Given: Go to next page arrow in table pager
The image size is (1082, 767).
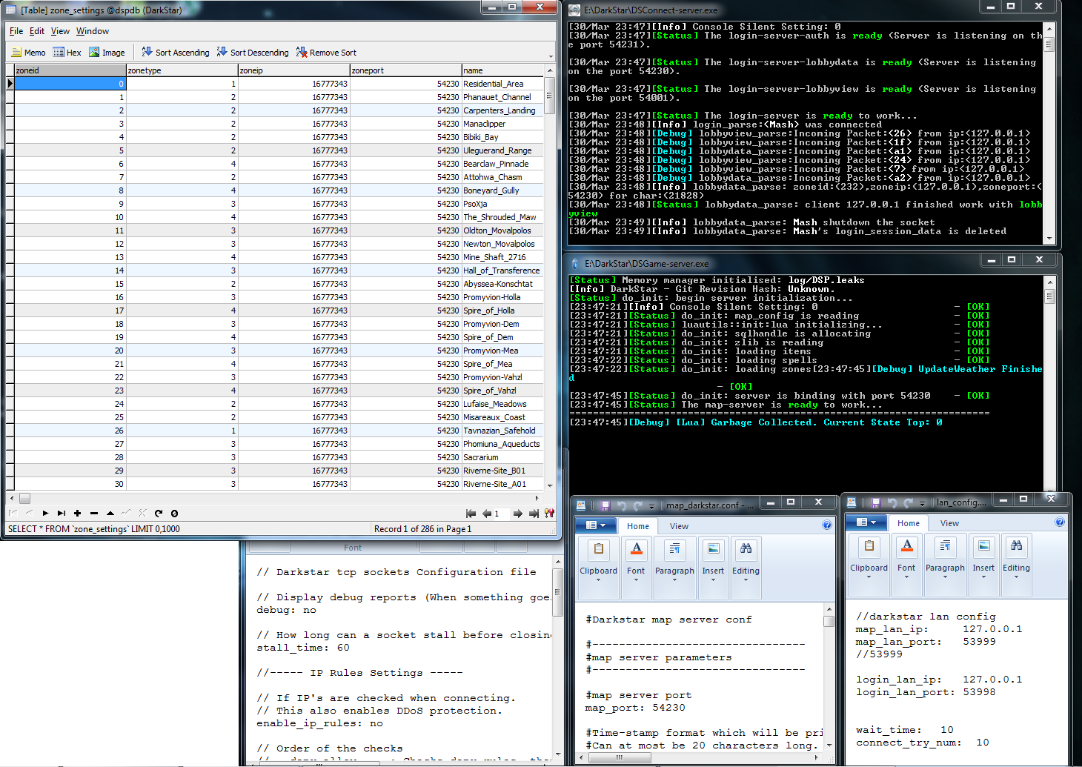Looking at the screenshot, I should [517, 513].
